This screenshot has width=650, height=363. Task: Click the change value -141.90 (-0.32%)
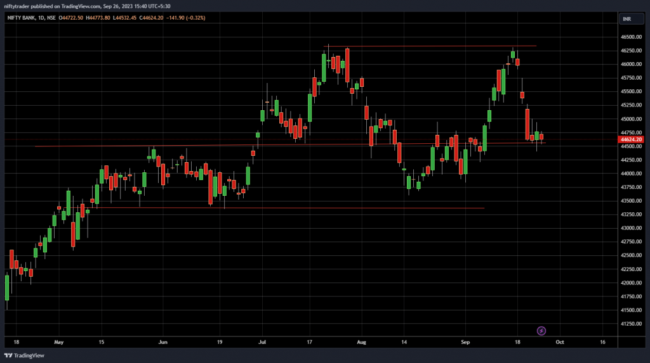pos(186,18)
